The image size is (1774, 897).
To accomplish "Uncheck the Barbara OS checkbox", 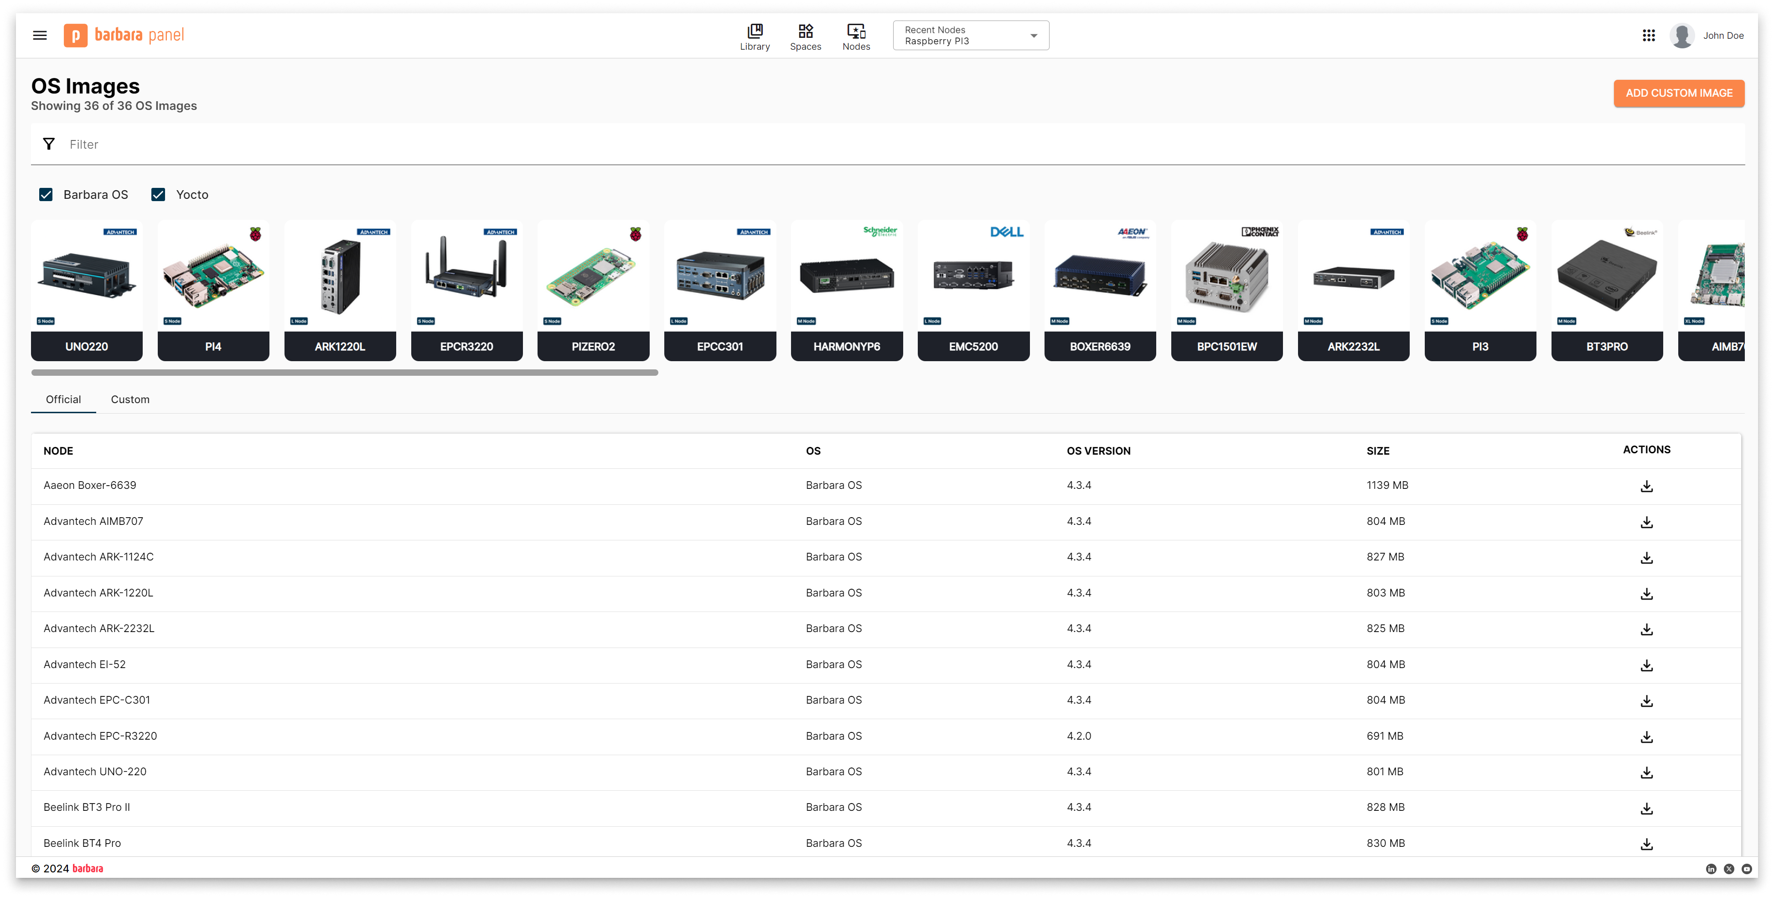I will (x=46, y=194).
